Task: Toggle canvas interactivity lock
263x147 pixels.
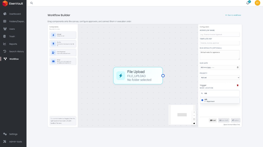Action: pos(194,123)
